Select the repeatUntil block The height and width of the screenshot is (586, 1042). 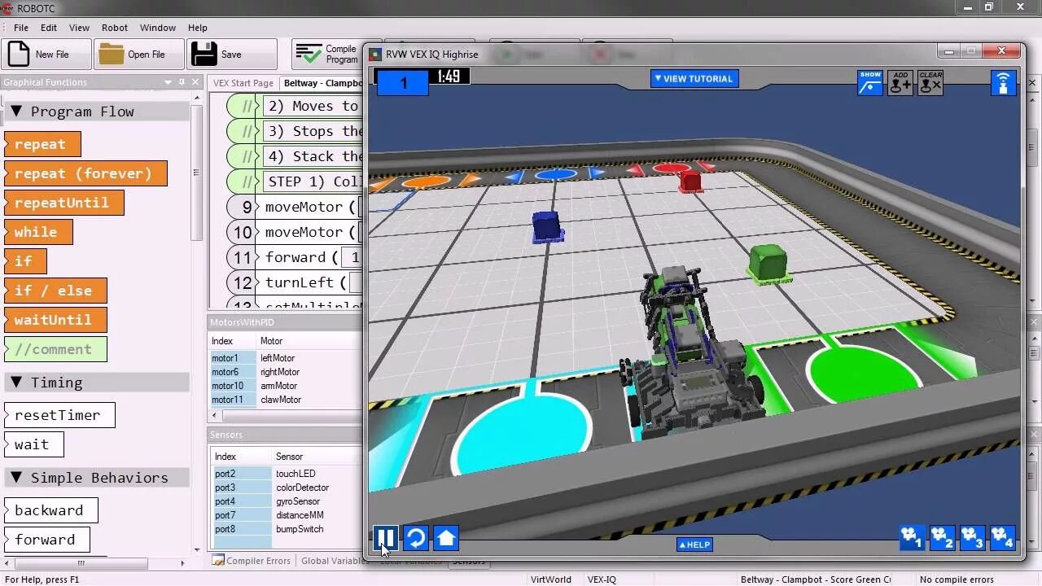63,203
